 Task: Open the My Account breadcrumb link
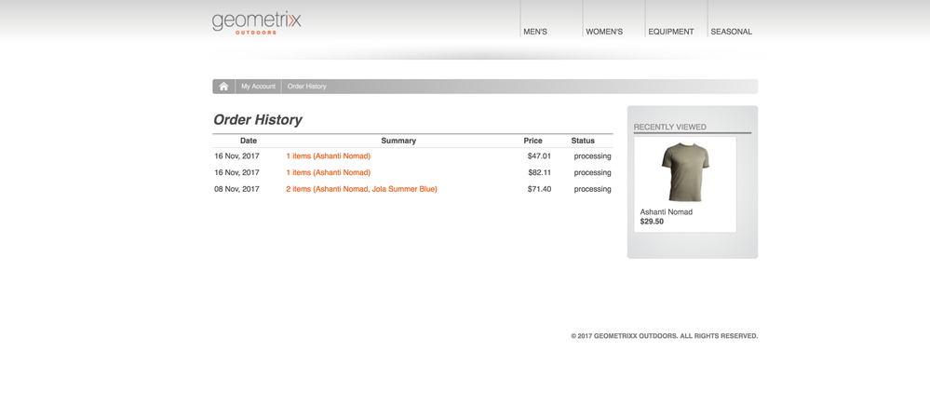point(258,87)
